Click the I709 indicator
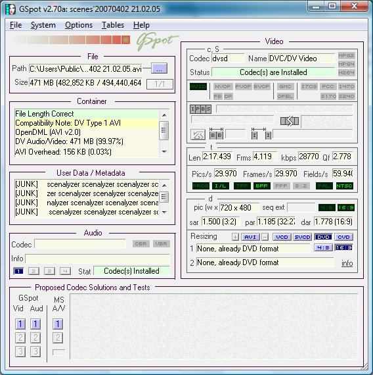The height and width of the screenshot is (375, 373). pyautogui.click(x=309, y=87)
